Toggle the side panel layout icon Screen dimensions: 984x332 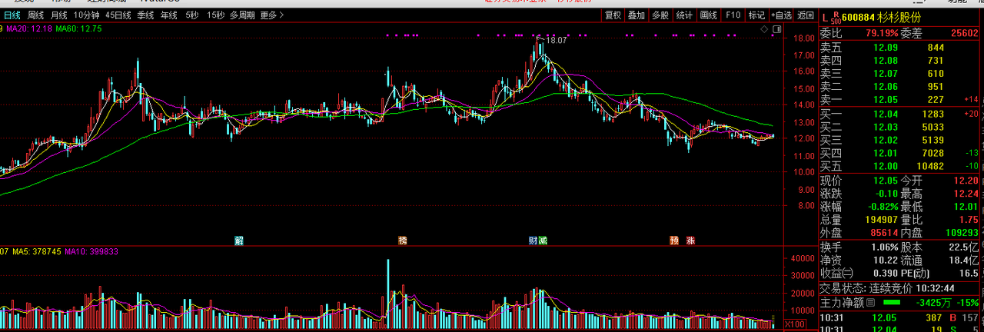point(776,29)
